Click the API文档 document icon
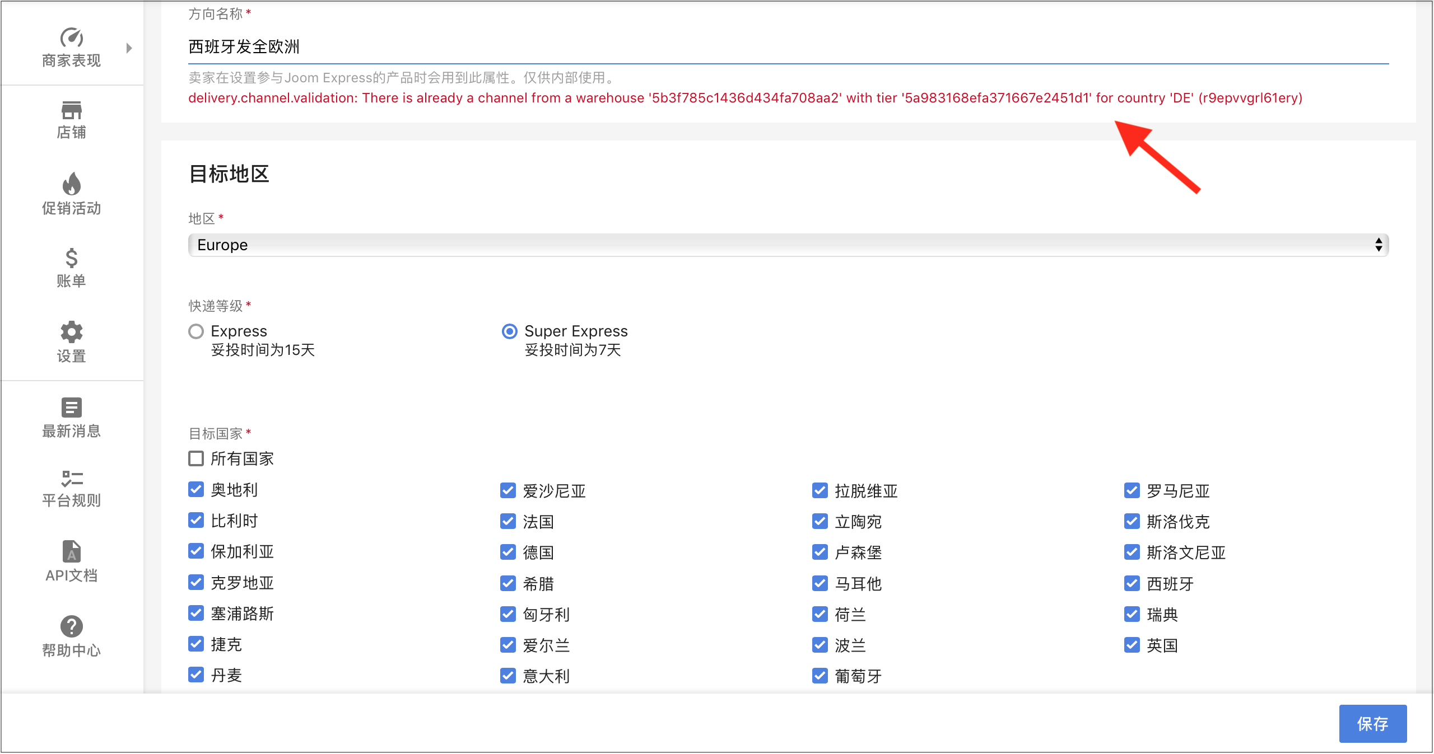The width and height of the screenshot is (1434, 754). (x=72, y=551)
